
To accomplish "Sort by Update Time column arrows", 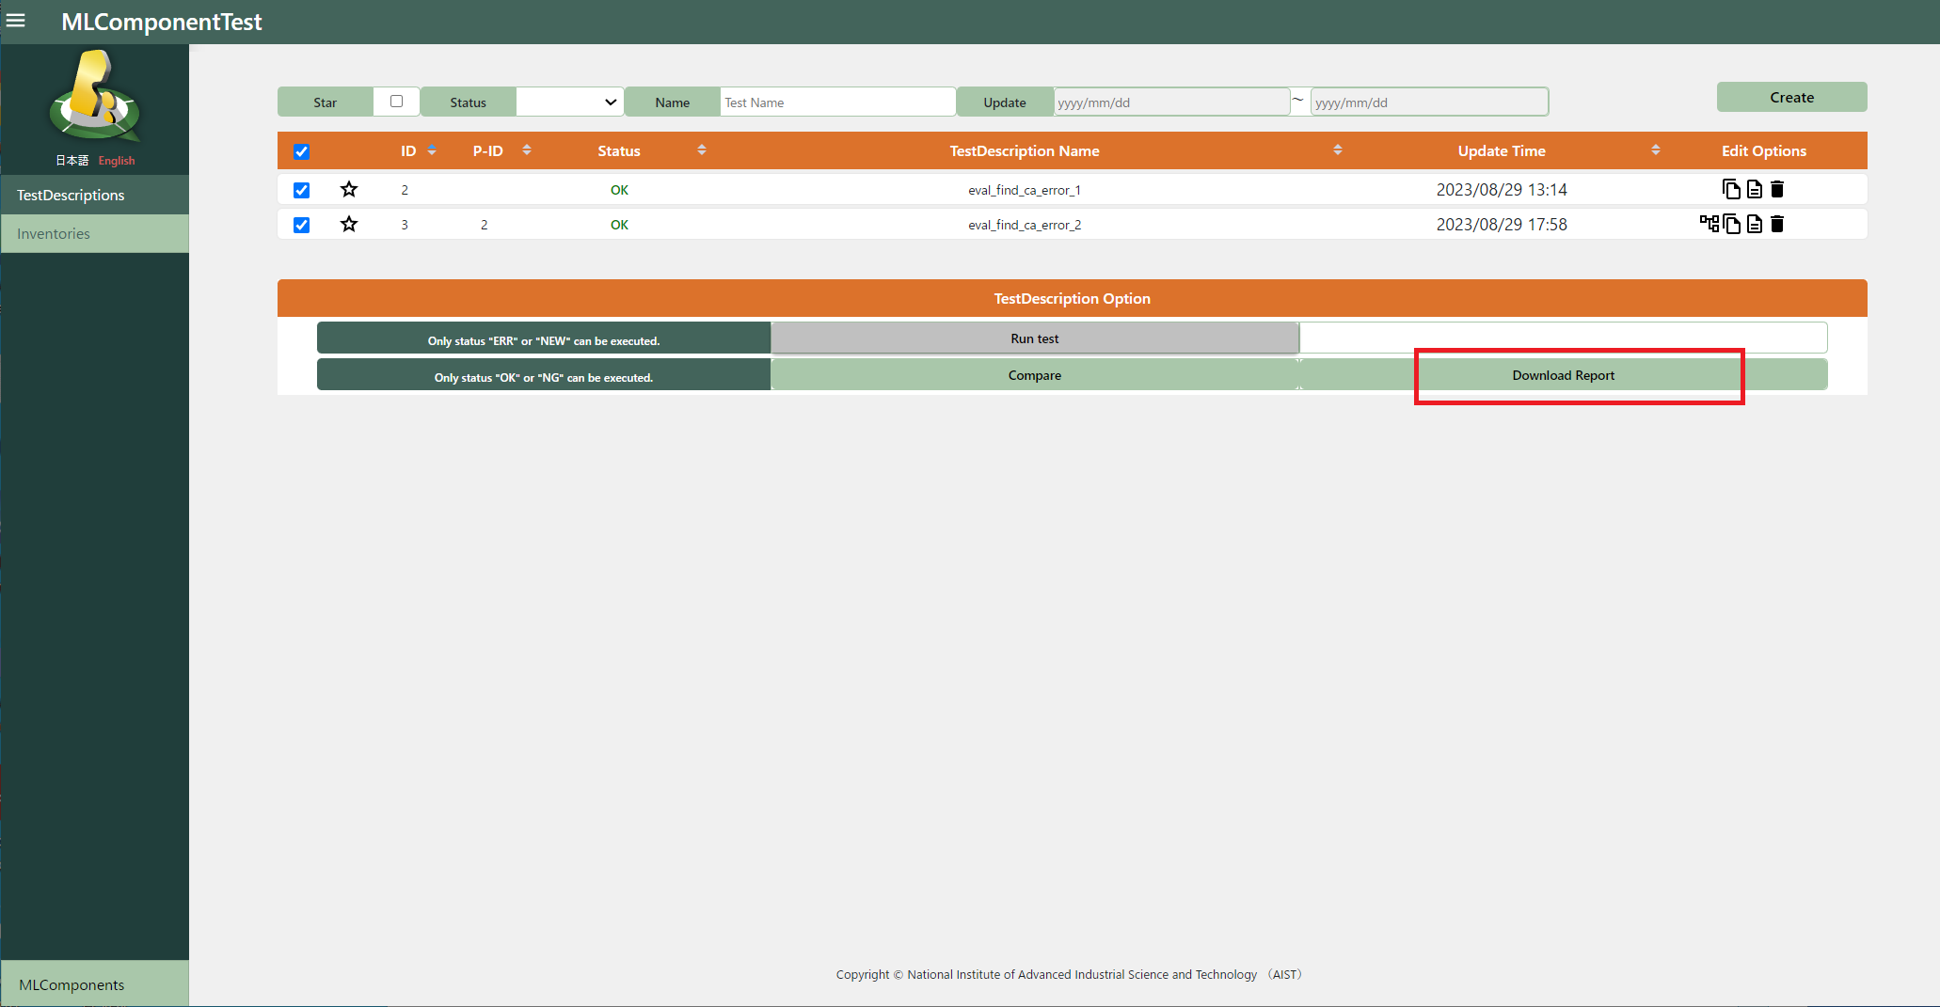I will pos(1655,150).
